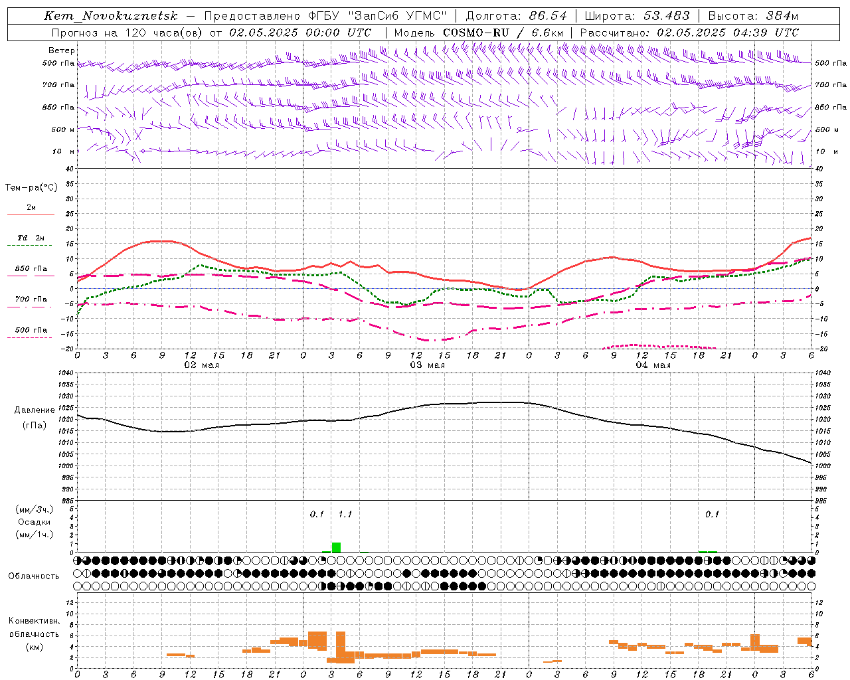Viewport: 850px width, 680px height.
Task: Click the Долгота: 86.54 longitude value
Action: pyautogui.click(x=516, y=16)
